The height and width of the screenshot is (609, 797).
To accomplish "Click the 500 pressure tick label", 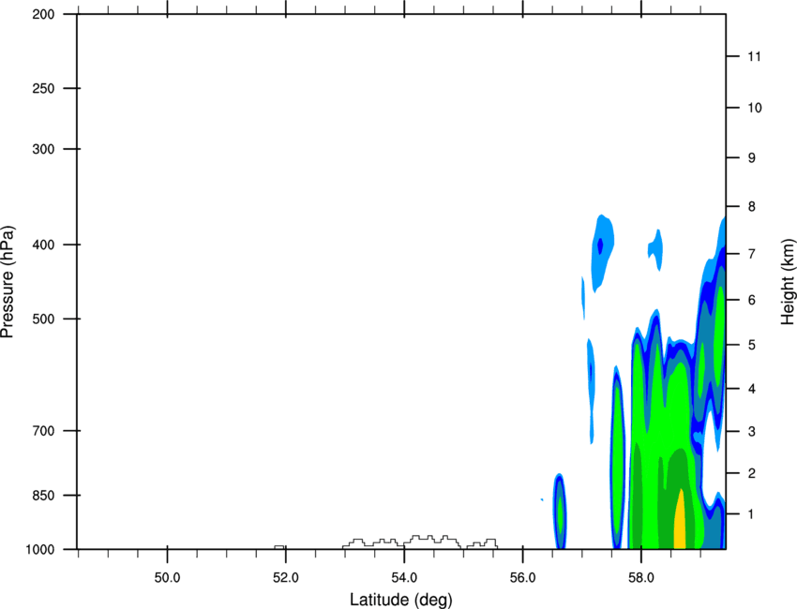I will 43,319.
